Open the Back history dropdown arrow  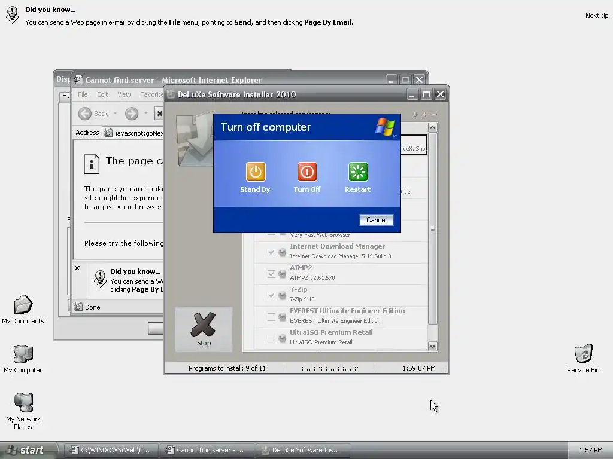point(116,114)
